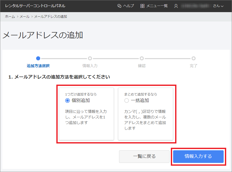
Task: Click the 情報入力する button
Action: pyautogui.click(x=198, y=157)
